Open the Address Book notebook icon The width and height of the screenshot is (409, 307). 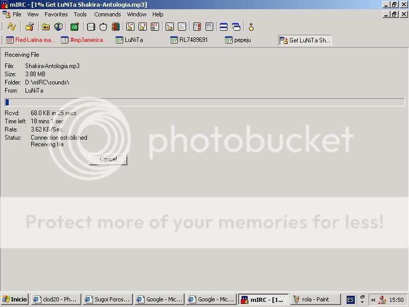click(x=91, y=27)
